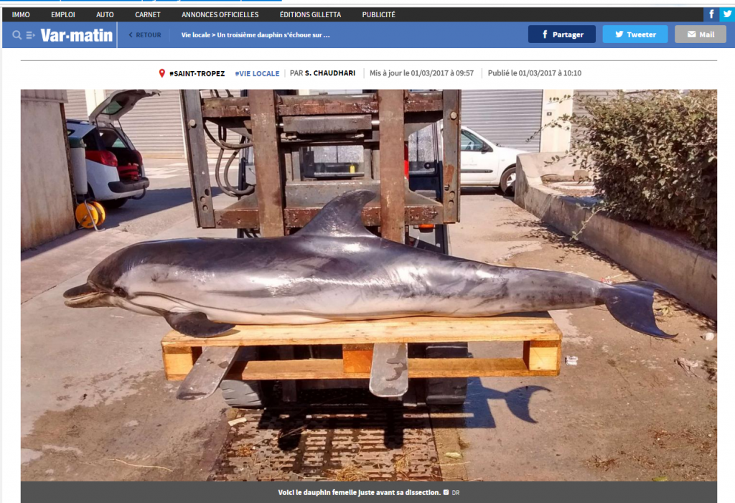Click the Var-matin logo
This screenshot has height=503, width=735.
coord(76,35)
